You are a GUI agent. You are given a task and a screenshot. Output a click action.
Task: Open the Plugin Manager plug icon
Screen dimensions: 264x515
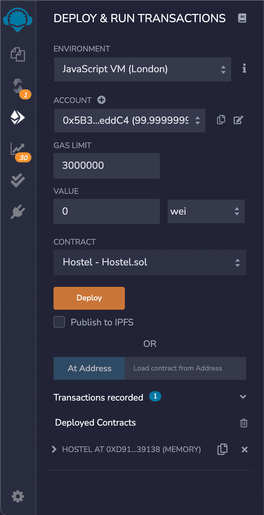pos(18,212)
